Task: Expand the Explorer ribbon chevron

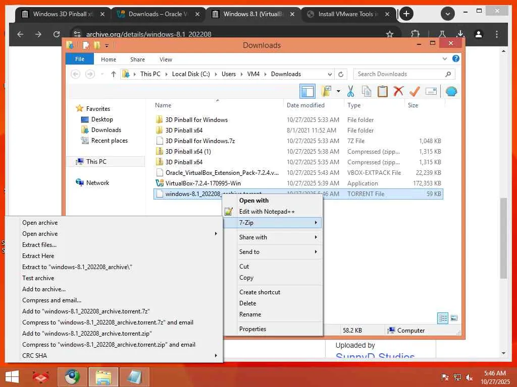Action: (444, 59)
